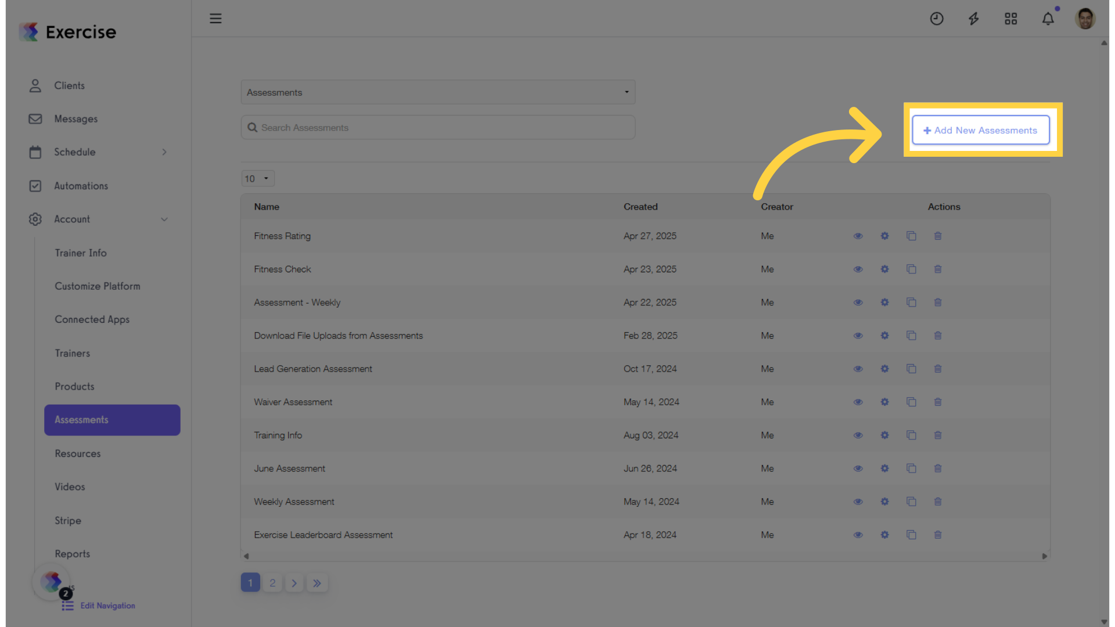Open the Stripe sidebar item
This screenshot has width=1115, height=627.
[x=68, y=521]
